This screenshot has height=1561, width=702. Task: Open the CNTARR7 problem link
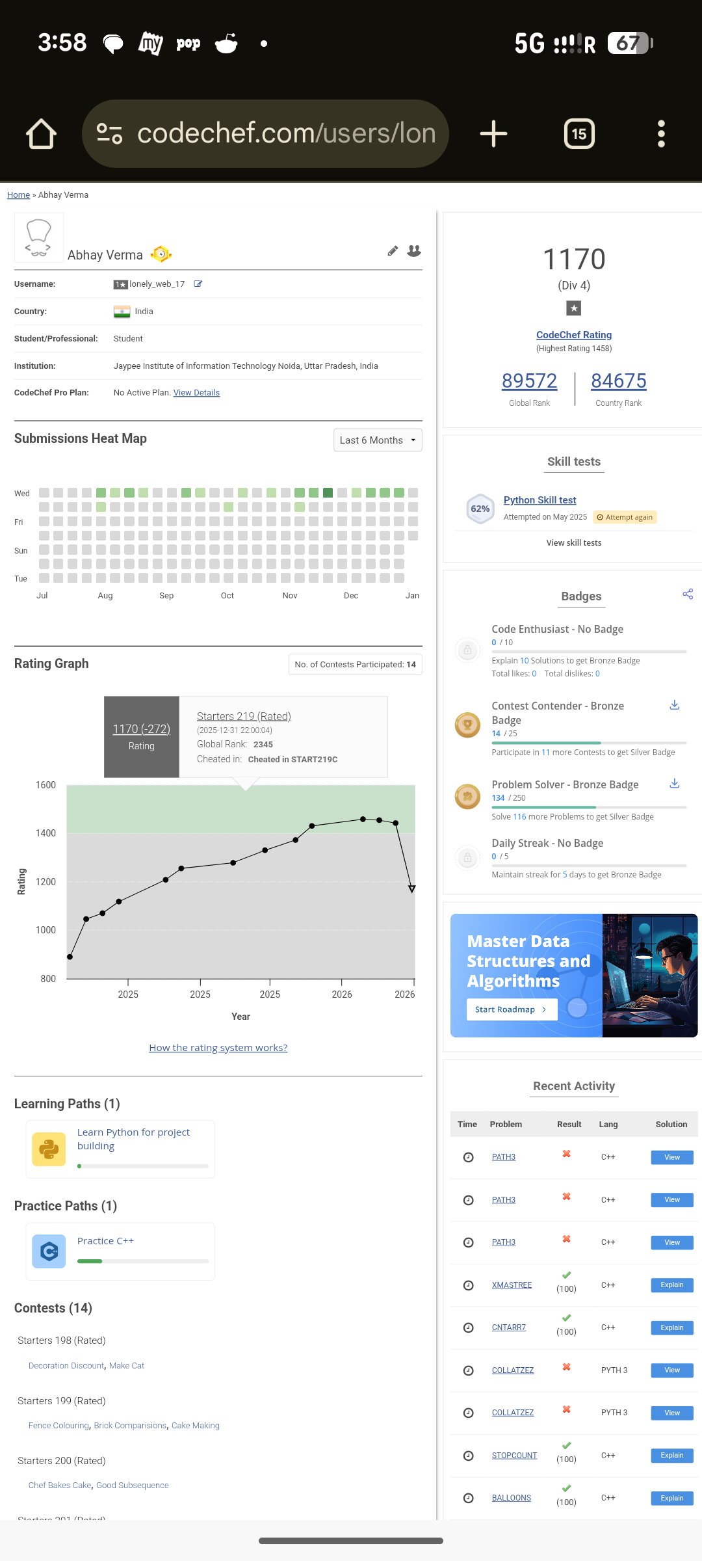(509, 1328)
